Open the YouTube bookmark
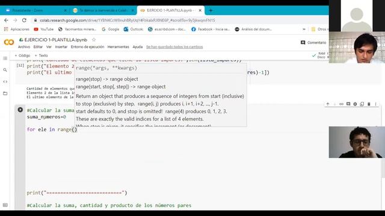The height and width of the screenshot is (216, 385). click(44, 29)
